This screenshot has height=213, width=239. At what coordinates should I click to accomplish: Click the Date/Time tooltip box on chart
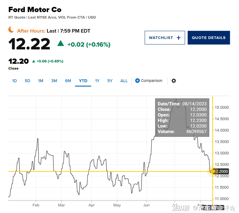(x=182, y=117)
